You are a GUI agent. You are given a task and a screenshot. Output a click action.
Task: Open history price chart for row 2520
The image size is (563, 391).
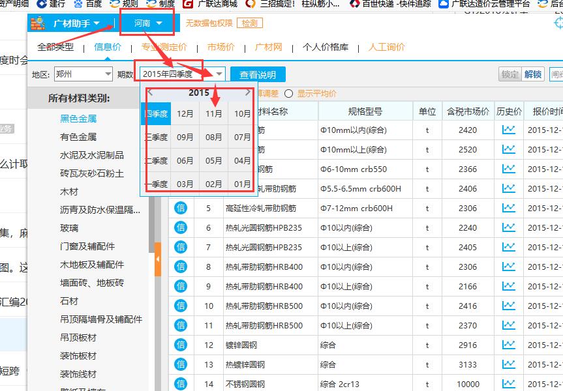pos(508,150)
